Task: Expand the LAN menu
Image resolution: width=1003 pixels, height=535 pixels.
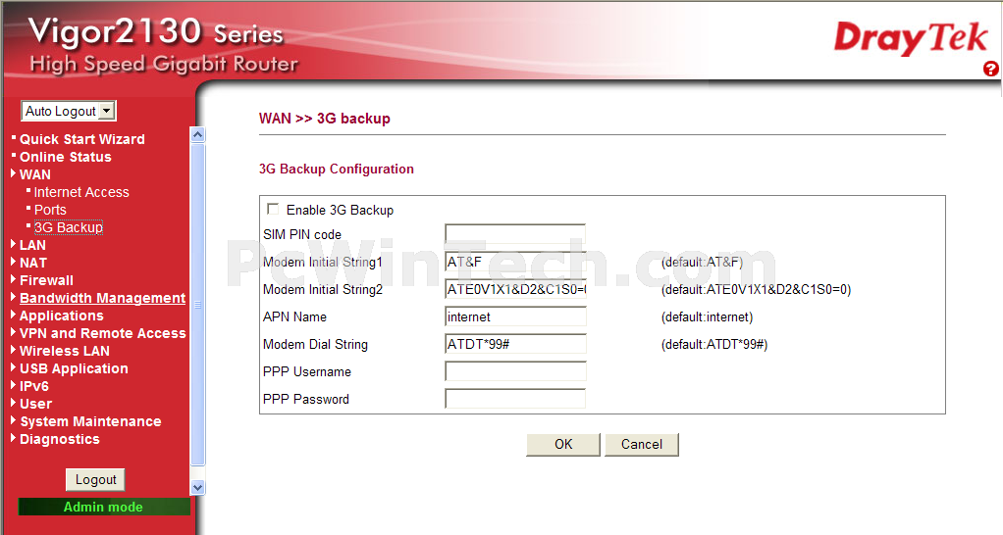Action: [32, 245]
